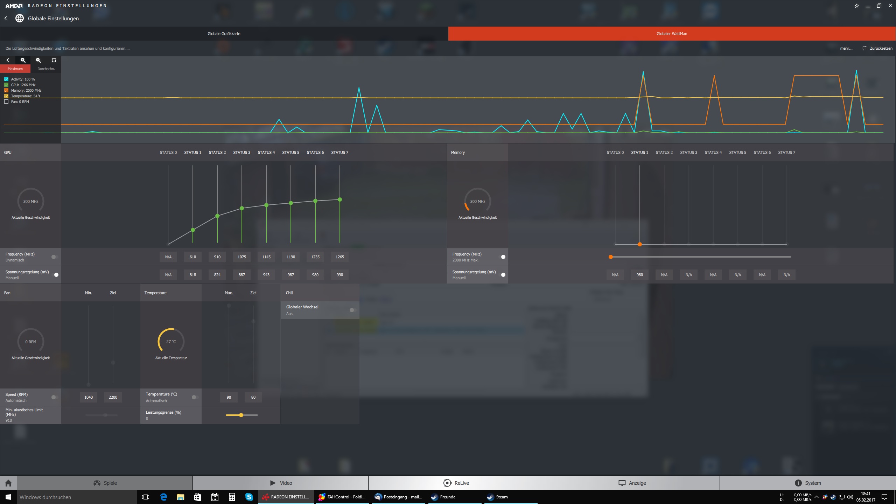Select the Durchschn. graph mode tab
The image size is (896, 504).
click(46, 69)
